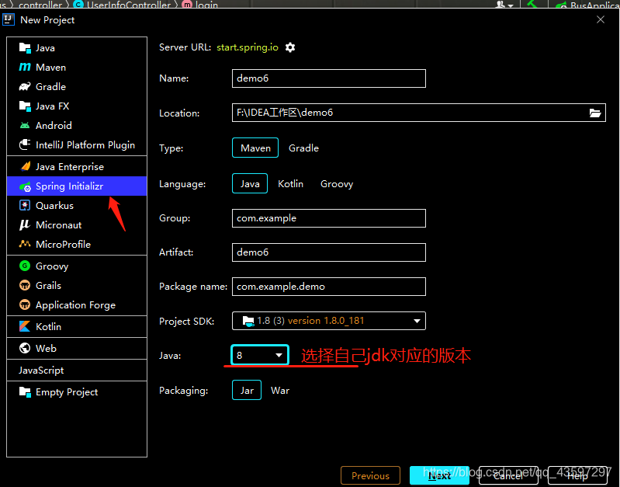This screenshot has height=487, width=620.
Task: Browse location with folder icon
Action: pos(595,113)
